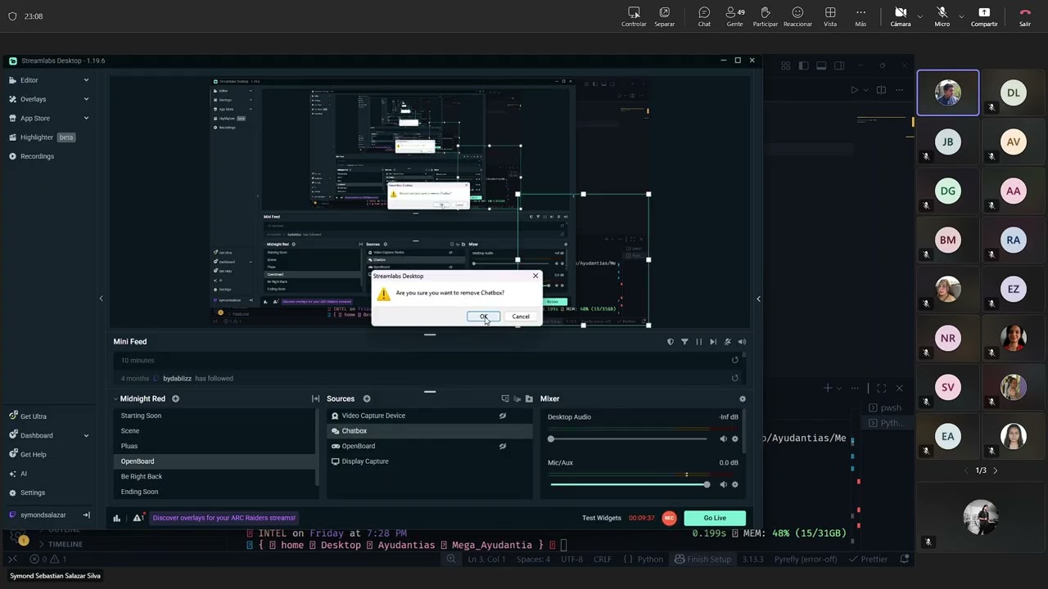Open Controlar in the Teams toolbar
Image resolution: width=1048 pixels, height=589 pixels.
[x=634, y=16]
